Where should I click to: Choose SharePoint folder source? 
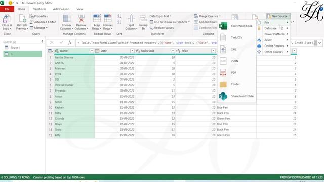(x=237, y=96)
